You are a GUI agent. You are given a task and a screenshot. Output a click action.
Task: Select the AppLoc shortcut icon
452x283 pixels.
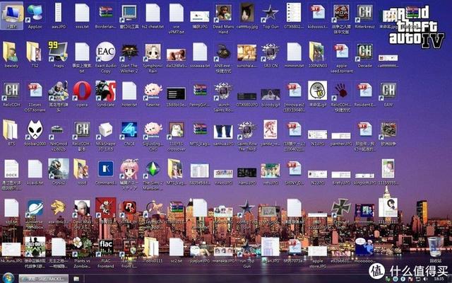coord(35,13)
